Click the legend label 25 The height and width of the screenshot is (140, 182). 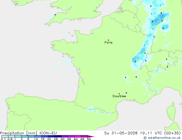point(56,139)
